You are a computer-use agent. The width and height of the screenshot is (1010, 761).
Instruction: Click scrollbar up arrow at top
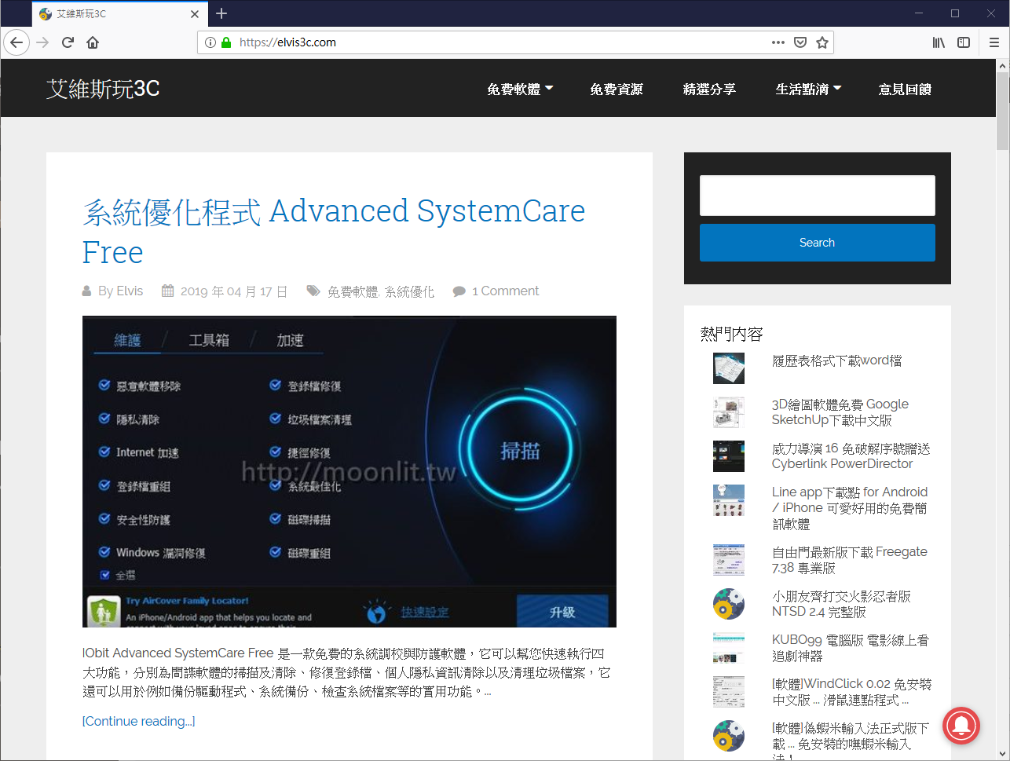point(1002,66)
